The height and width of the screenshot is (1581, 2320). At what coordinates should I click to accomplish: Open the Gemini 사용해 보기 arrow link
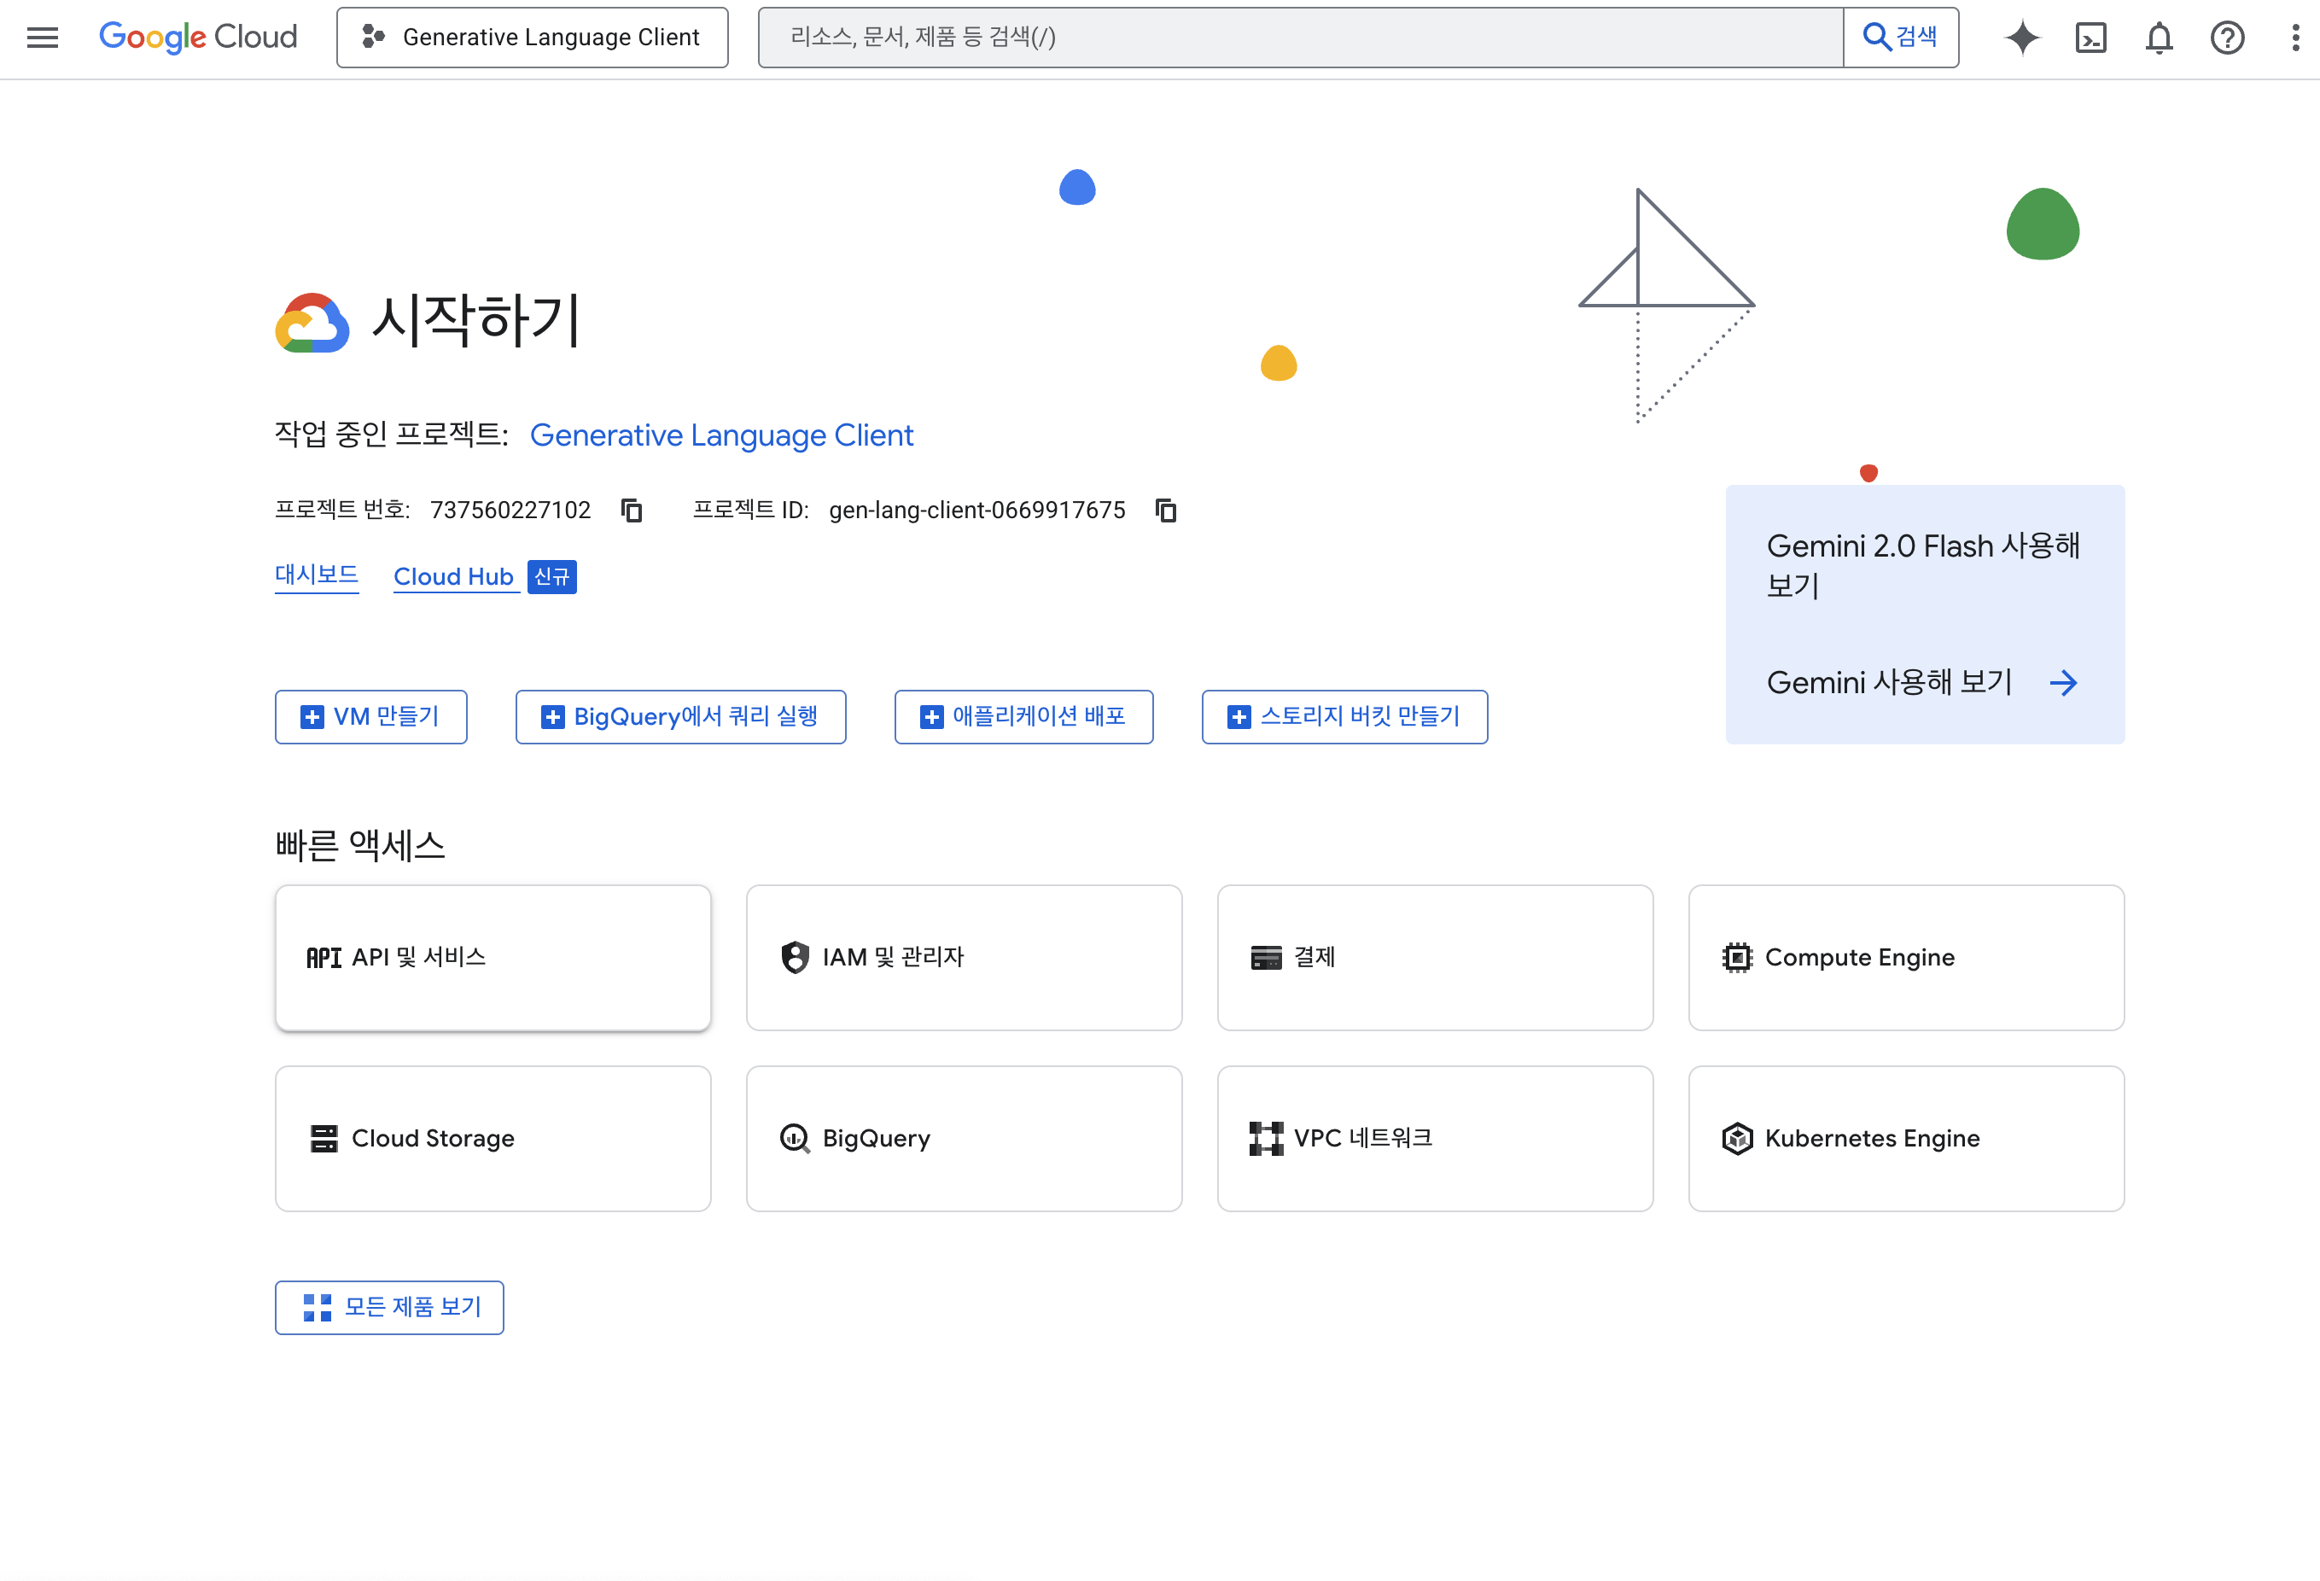pyautogui.click(x=1921, y=683)
